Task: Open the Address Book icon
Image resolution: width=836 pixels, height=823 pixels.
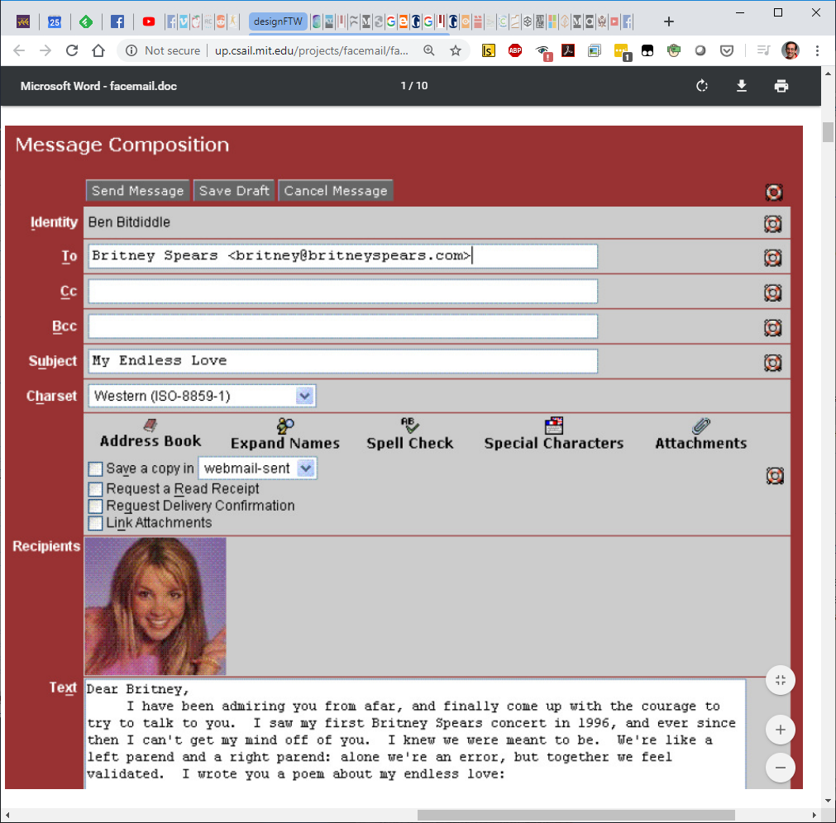Action: 150,426
